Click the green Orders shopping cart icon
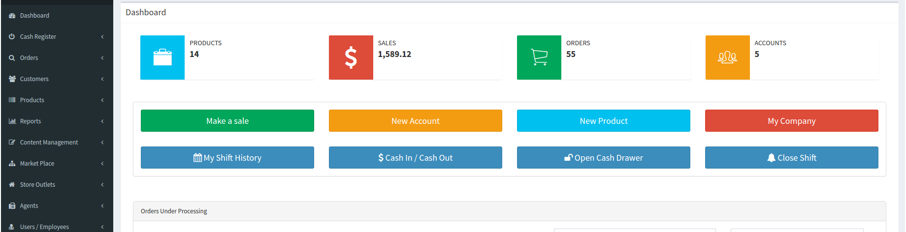The width and height of the screenshot is (906, 232). (x=539, y=58)
